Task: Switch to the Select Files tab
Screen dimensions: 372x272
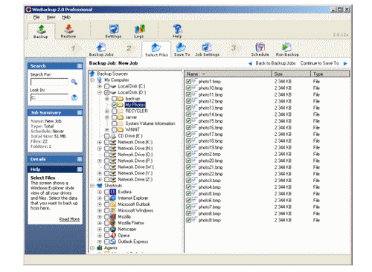Action: coord(156,50)
